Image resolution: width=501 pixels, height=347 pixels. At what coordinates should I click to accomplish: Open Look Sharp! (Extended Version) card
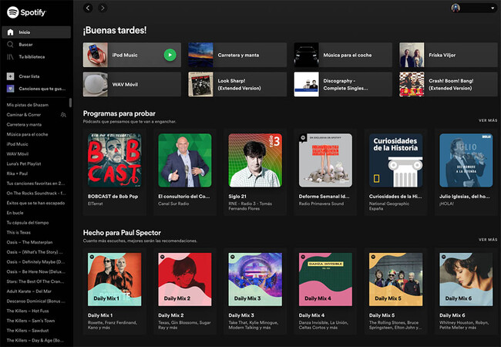pyautogui.click(x=237, y=84)
